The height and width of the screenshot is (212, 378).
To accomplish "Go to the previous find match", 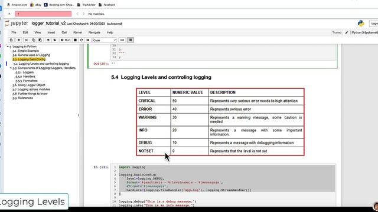I will coord(77,14).
